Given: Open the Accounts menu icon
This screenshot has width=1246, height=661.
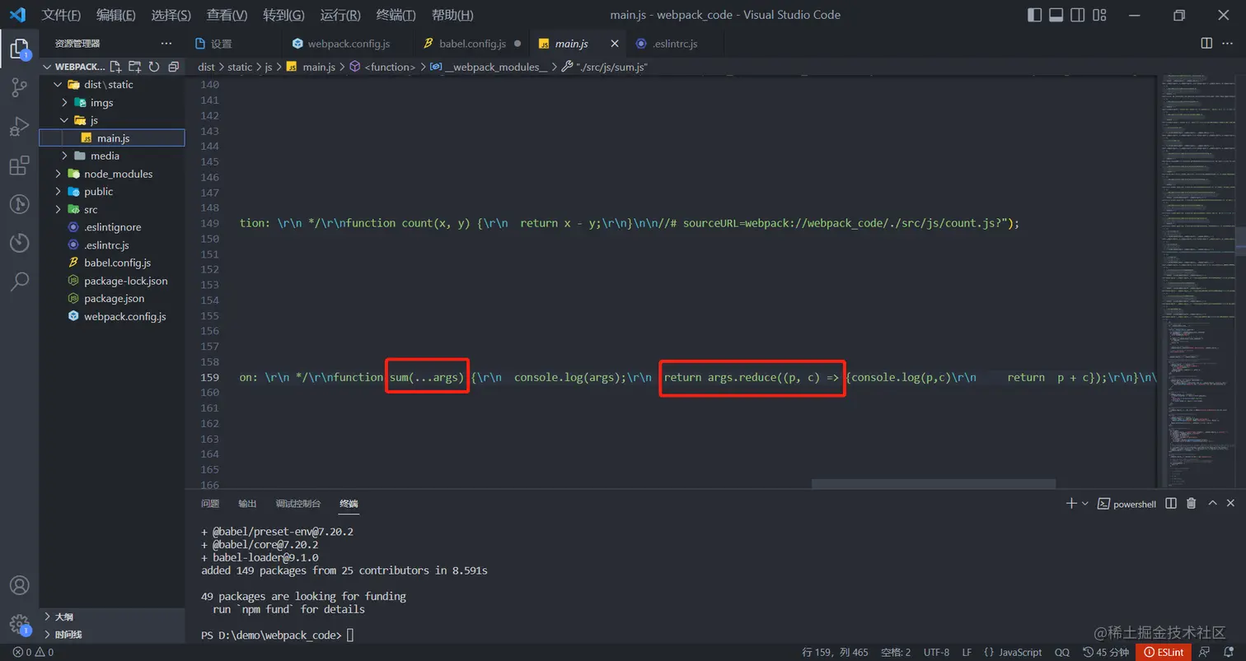Looking at the screenshot, I should point(19,585).
